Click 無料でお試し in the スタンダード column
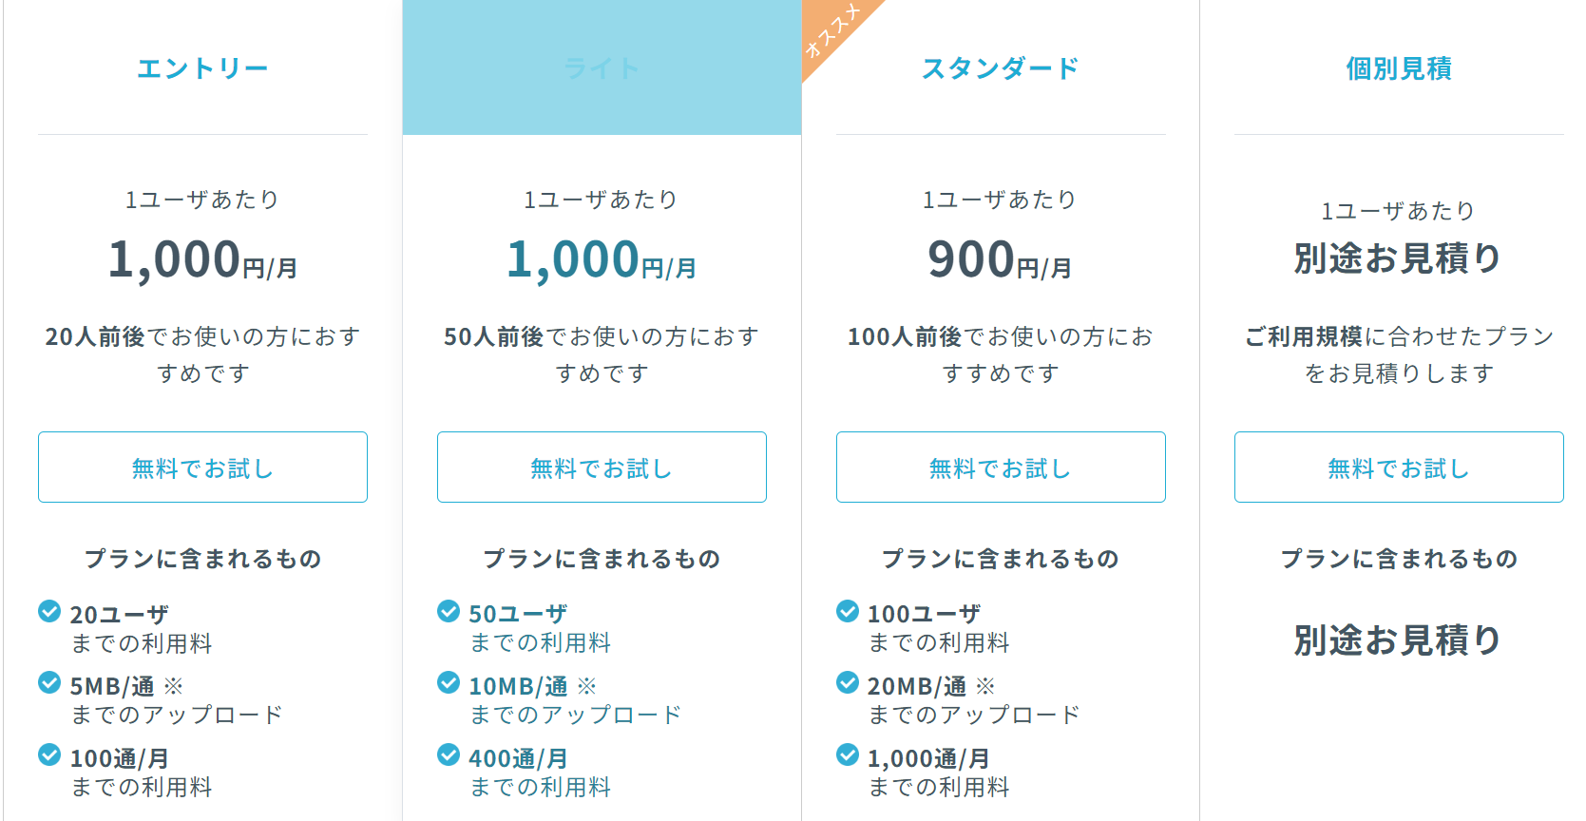 [x=1001, y=468]
